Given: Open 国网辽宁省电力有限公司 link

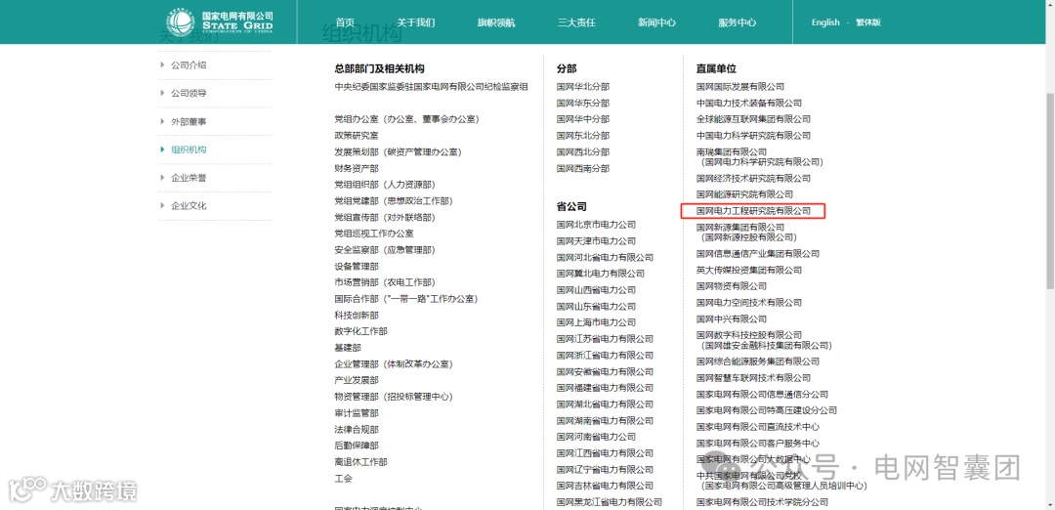Looking at the screenshot, I should pyautogui.click(x=605, y=470).
